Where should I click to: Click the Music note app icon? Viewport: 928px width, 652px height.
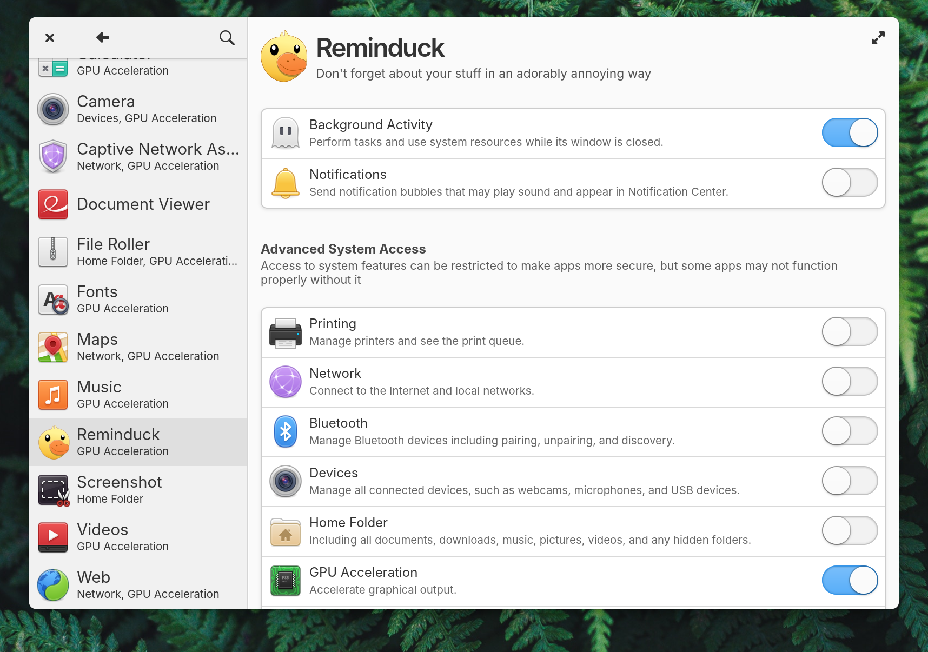click(x=53, y=395)
